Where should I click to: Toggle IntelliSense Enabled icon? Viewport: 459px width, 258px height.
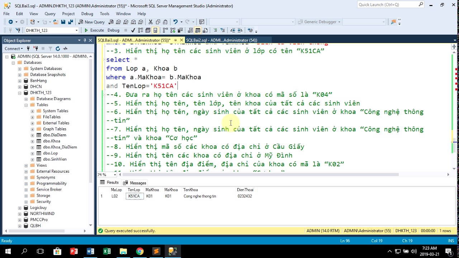tap(155, 30)
